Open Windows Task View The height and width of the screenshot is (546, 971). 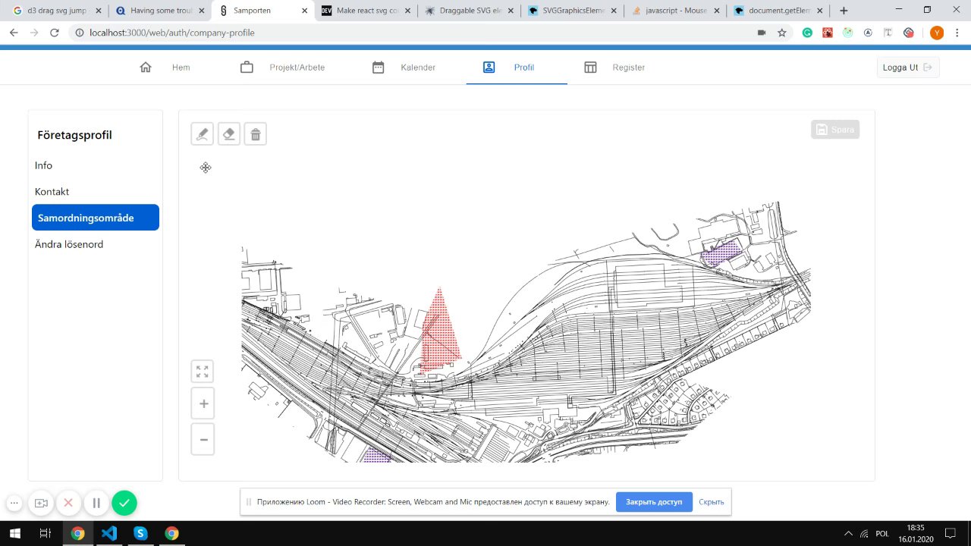tap(46, 533)
